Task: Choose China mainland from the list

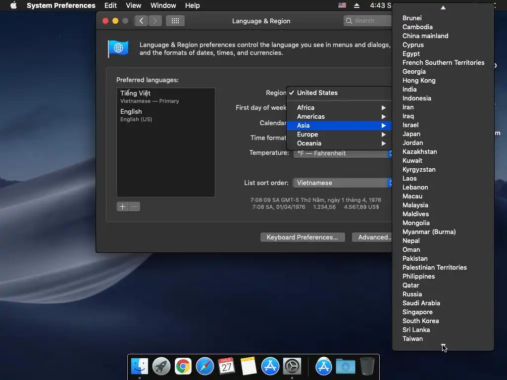Action: point(443,36)
